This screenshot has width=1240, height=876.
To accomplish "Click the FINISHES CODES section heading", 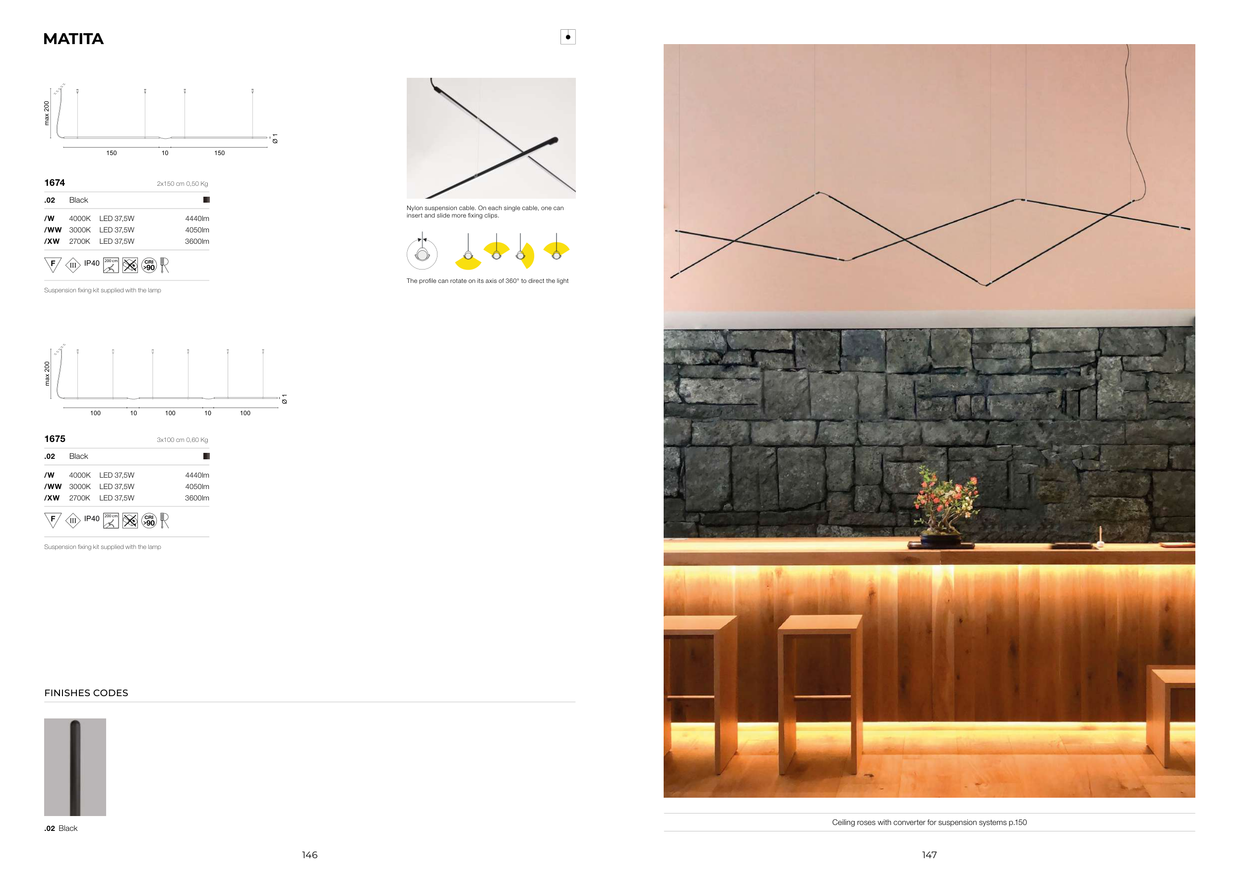I will 86,693.
